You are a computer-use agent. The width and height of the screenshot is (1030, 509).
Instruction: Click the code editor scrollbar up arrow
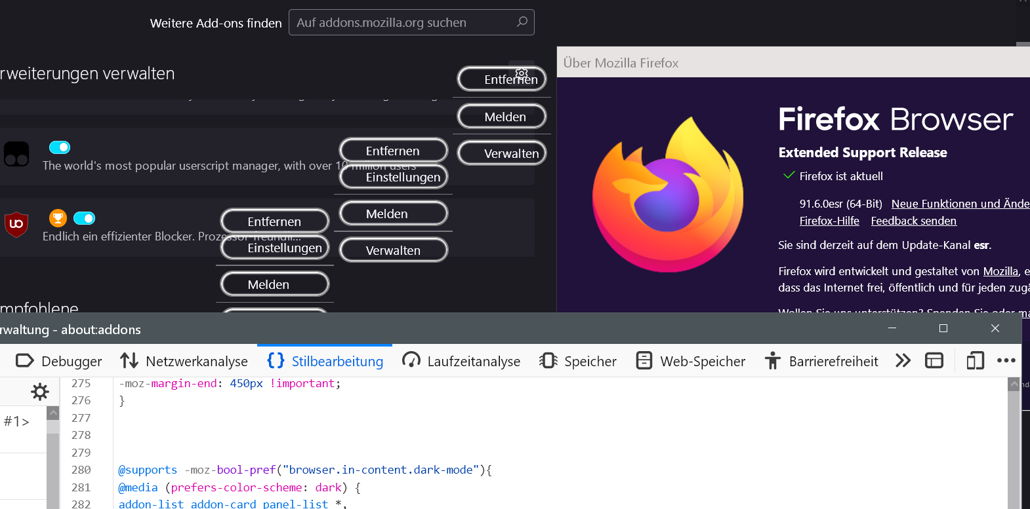(x=1014, y=385)
